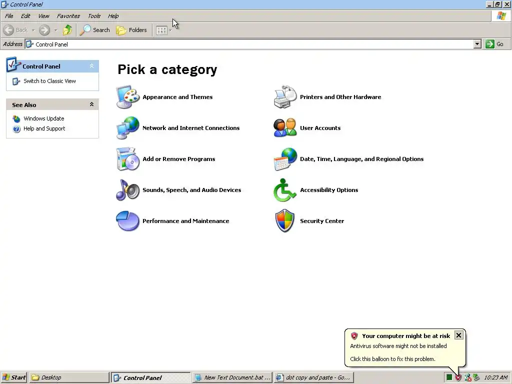Open the Help menu

[113, 16]
